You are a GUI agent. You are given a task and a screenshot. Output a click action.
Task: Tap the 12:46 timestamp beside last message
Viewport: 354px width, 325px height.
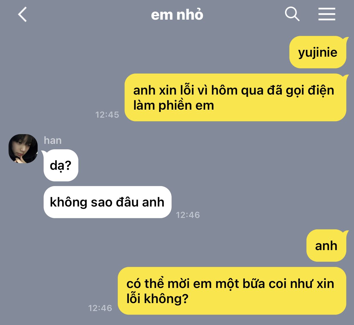point(100,308)
